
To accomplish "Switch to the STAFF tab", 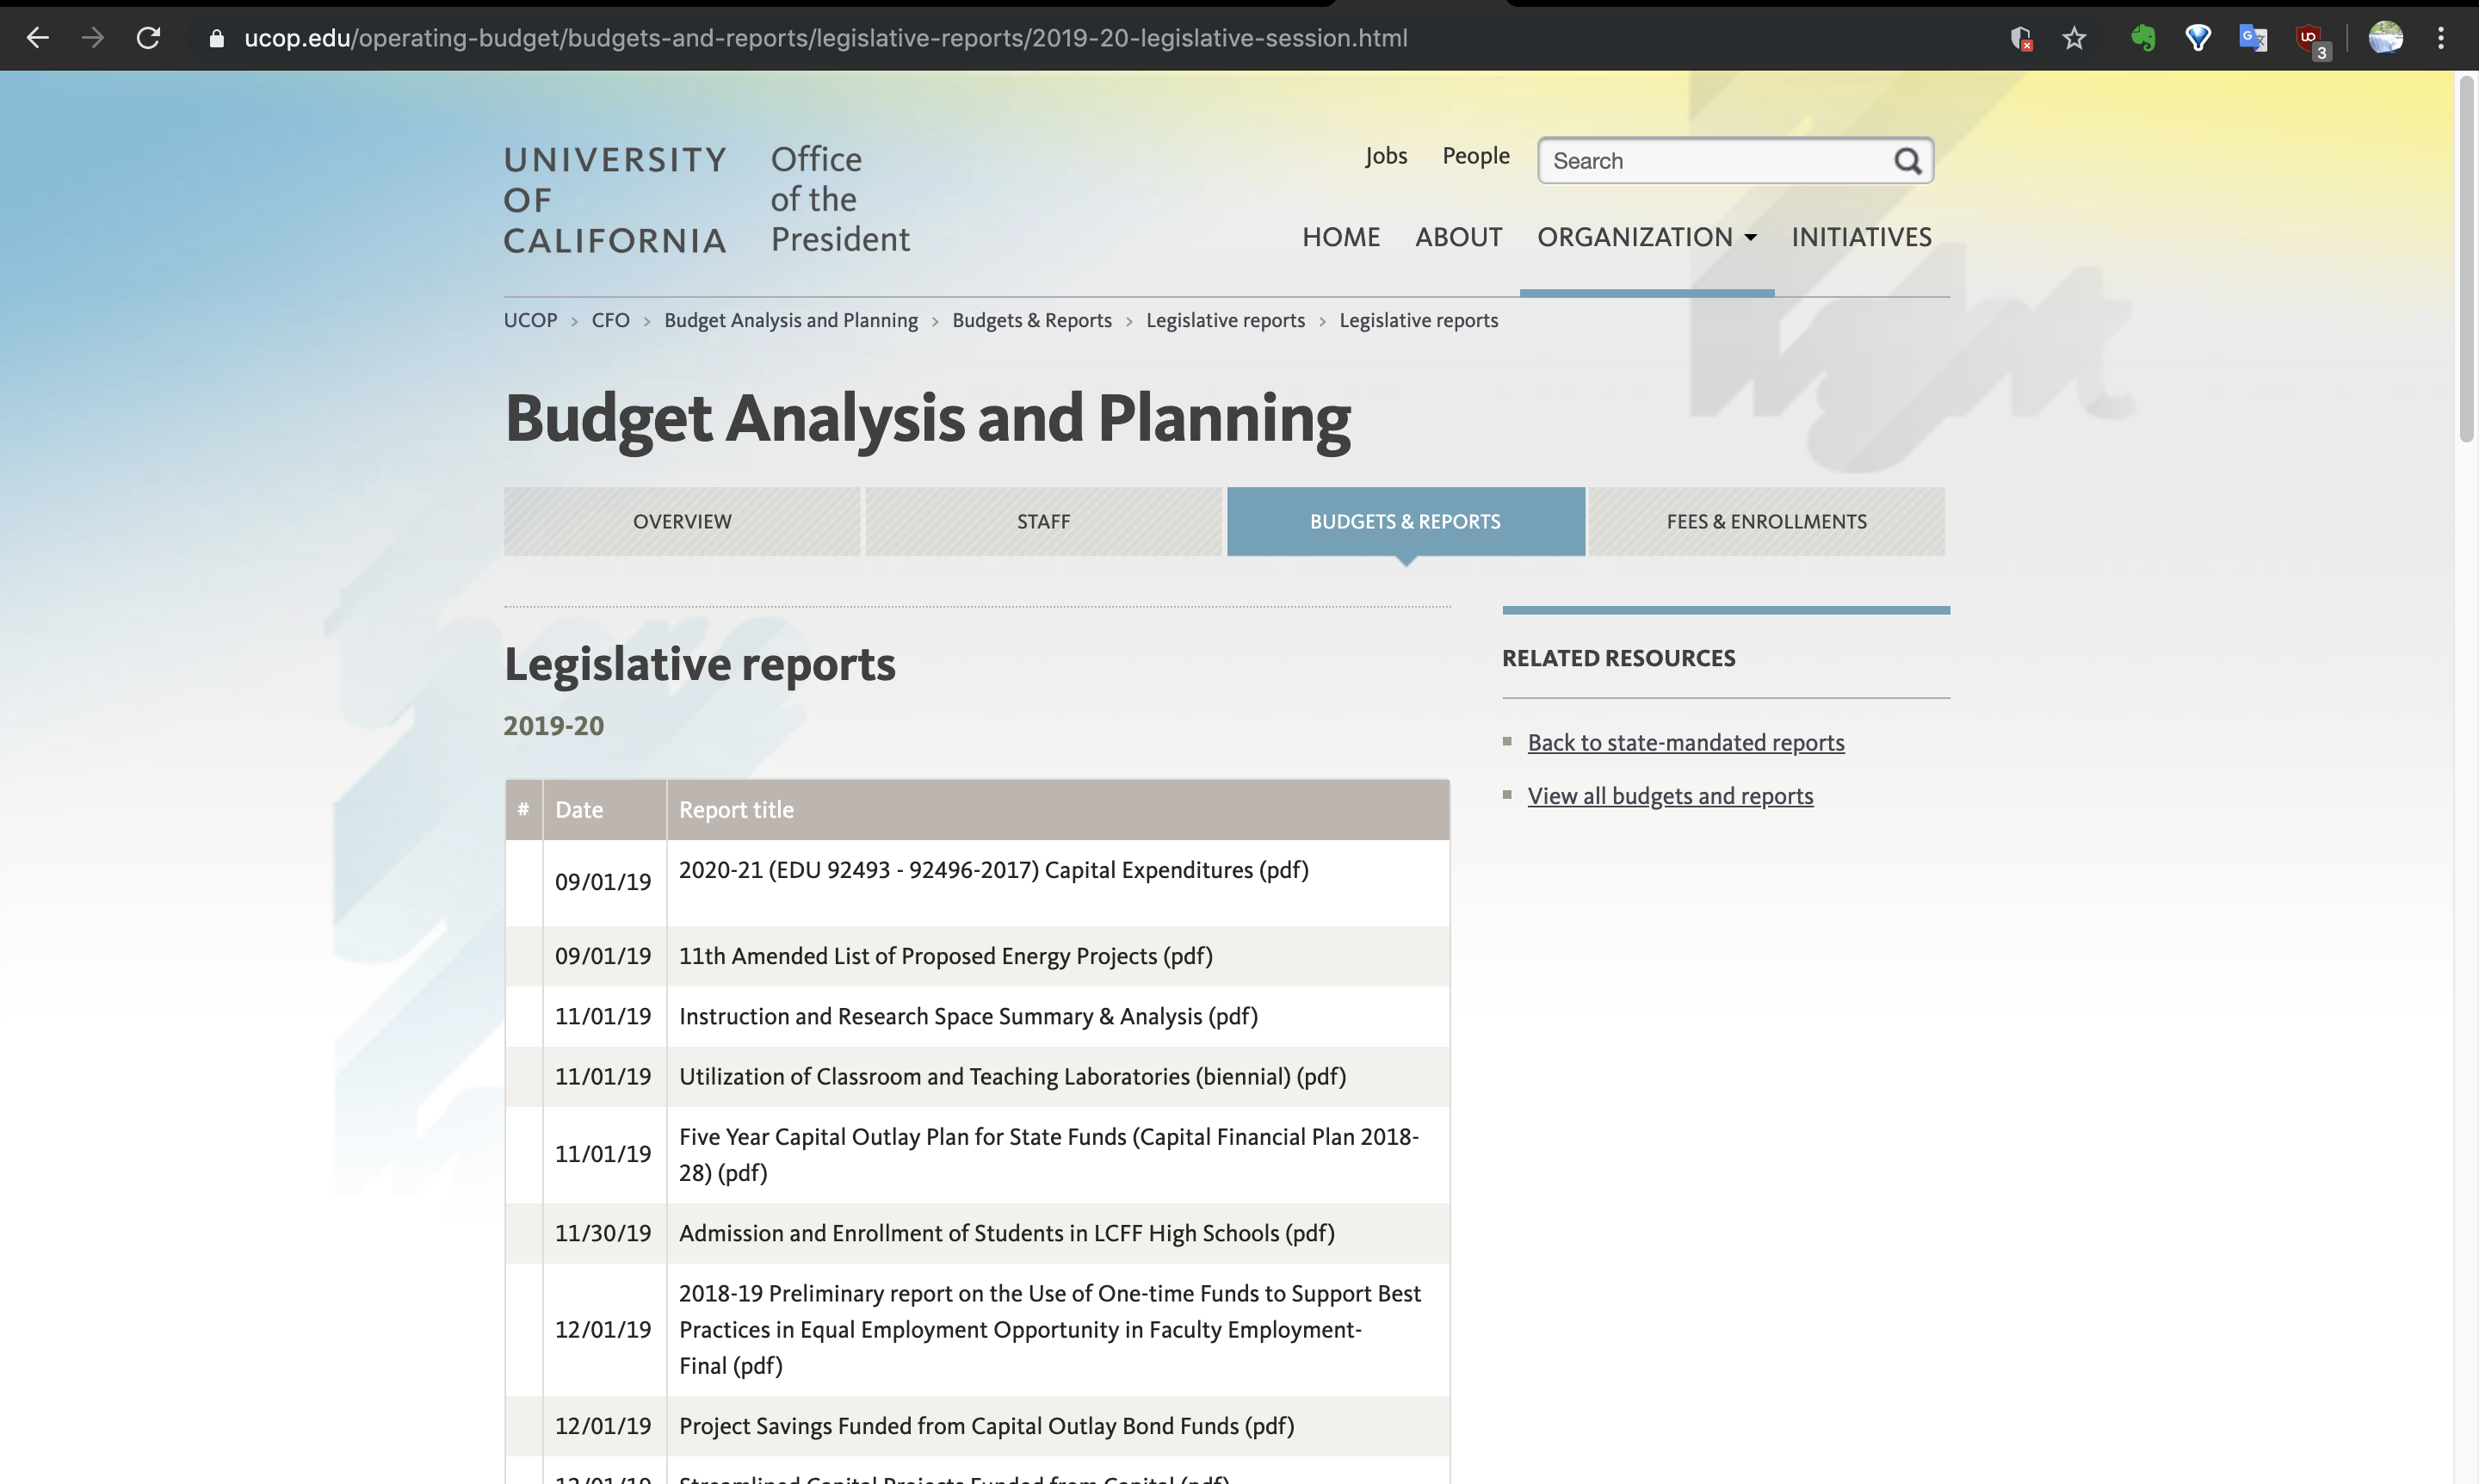I will pyautogui.click(x=1043, y=521).
